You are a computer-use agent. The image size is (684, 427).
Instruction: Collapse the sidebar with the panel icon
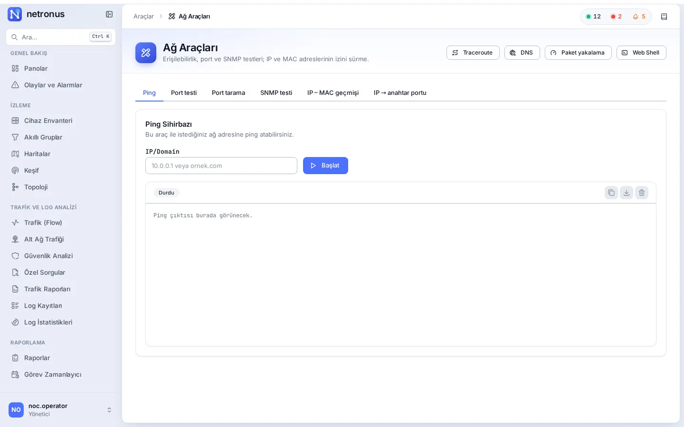(x=109, y=14)
